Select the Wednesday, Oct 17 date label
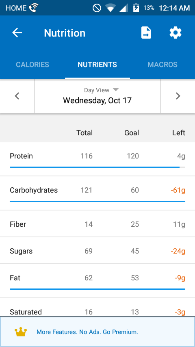The width and height of the screenshot is (195, 347). 97,100
